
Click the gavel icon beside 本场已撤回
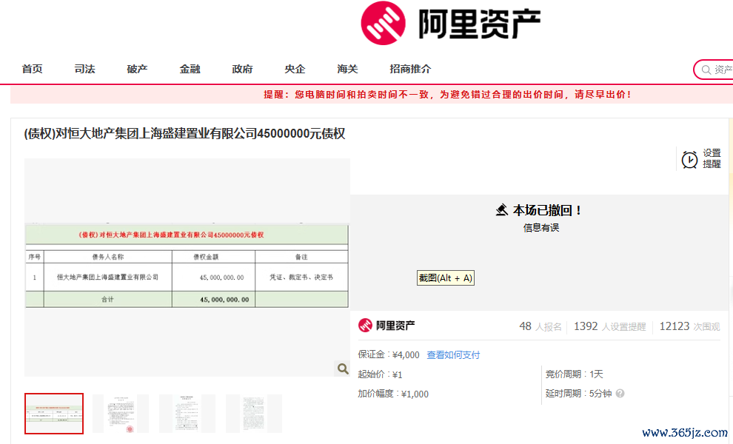501,210
